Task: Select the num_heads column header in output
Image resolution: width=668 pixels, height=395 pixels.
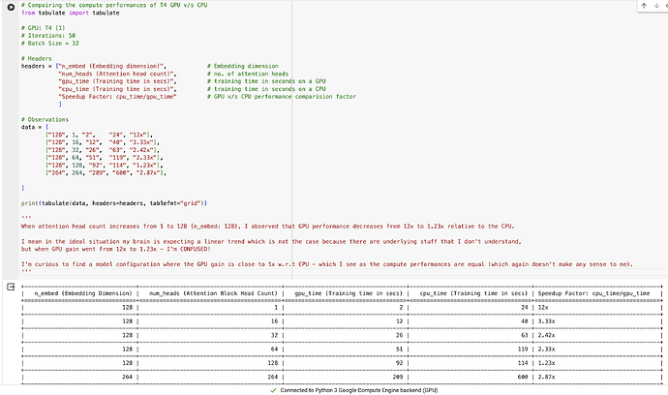Action: [x=215, y=293]
